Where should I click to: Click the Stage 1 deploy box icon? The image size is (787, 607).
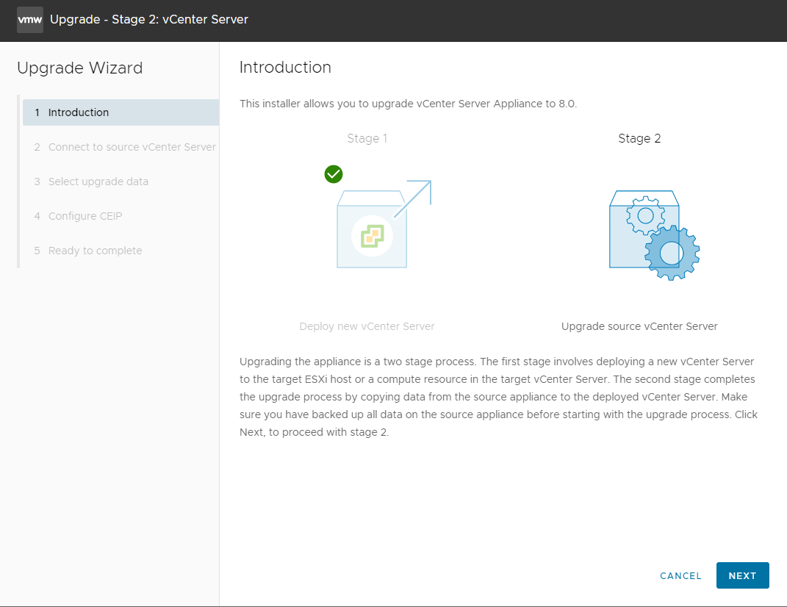(x=384, y=224)
